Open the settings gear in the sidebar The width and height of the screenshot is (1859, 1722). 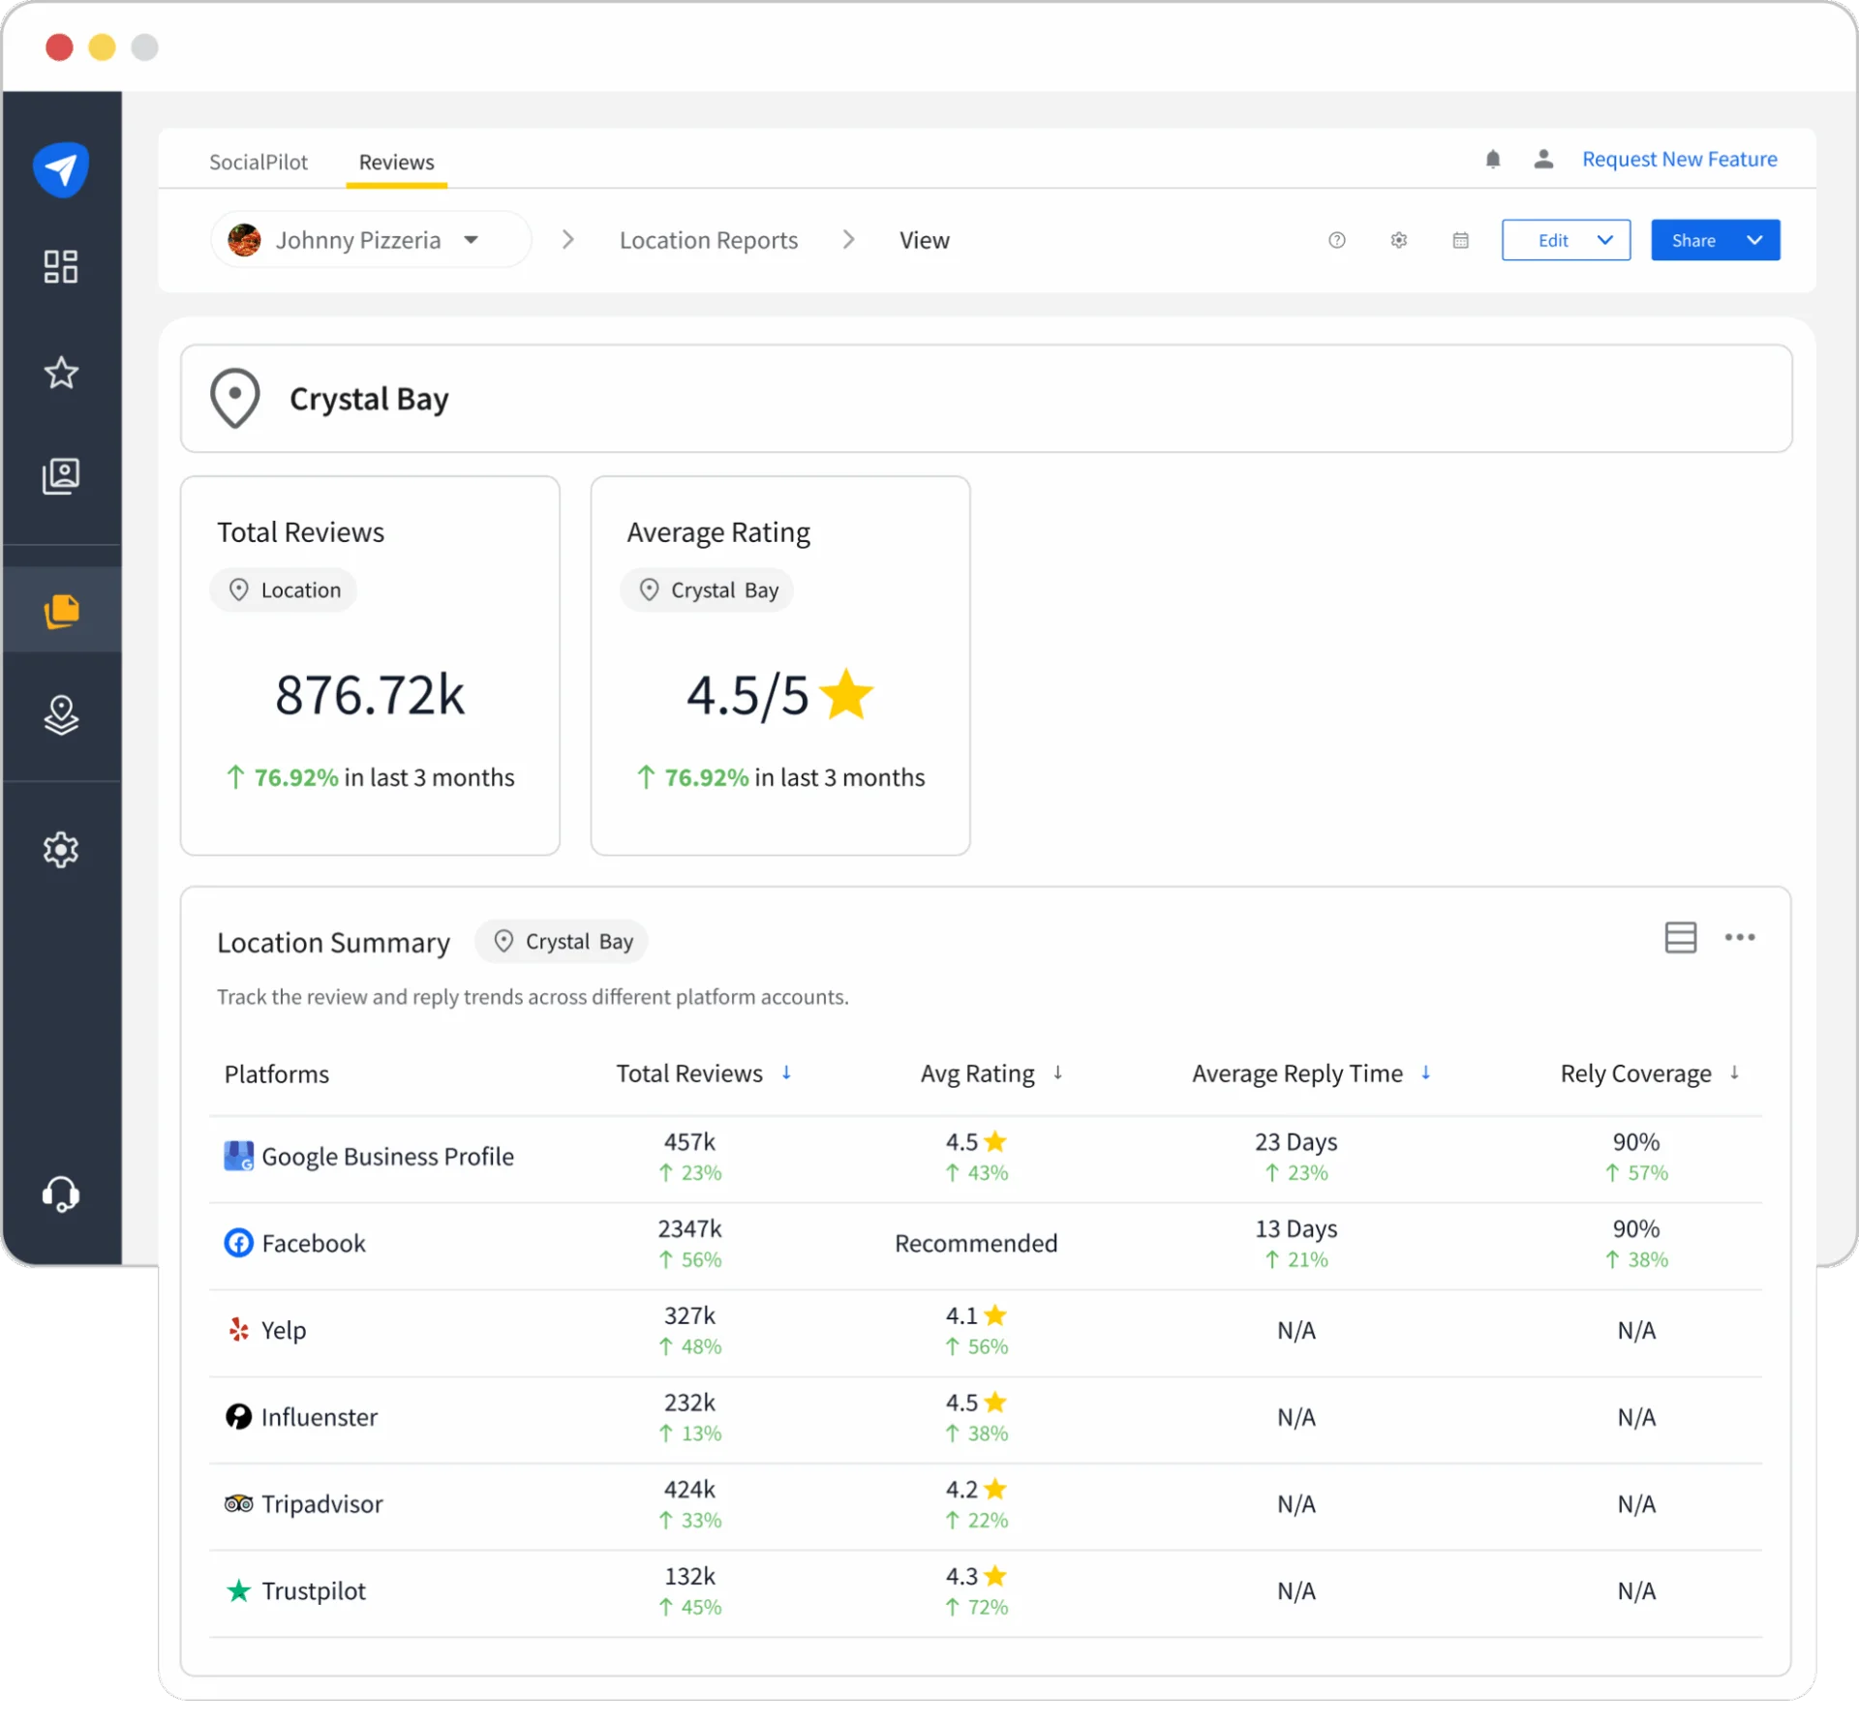[x=61, y=850]
